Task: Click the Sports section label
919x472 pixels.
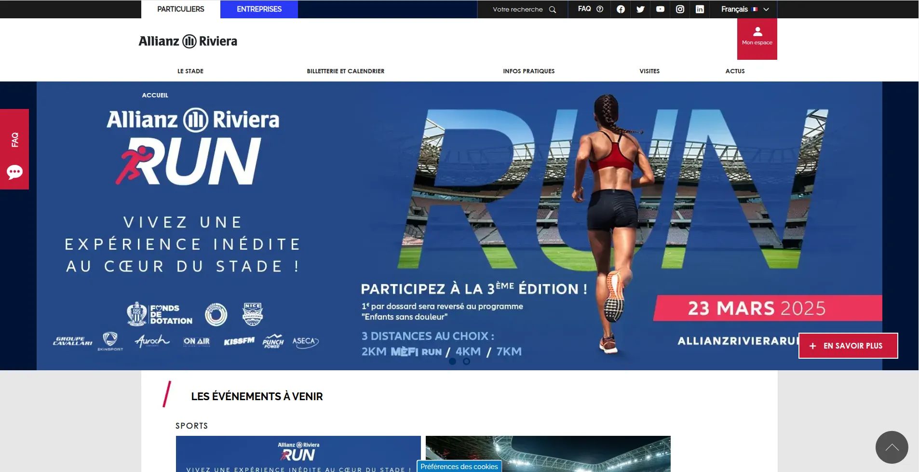Action: point(192,426)
